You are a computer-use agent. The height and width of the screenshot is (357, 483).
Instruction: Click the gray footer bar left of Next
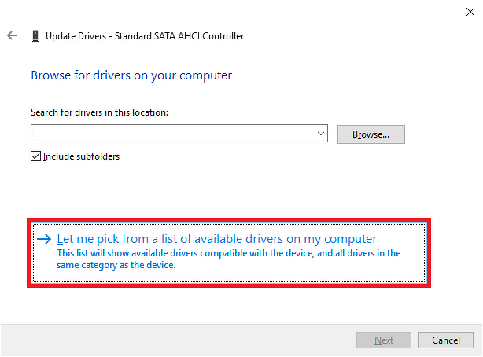178,340
